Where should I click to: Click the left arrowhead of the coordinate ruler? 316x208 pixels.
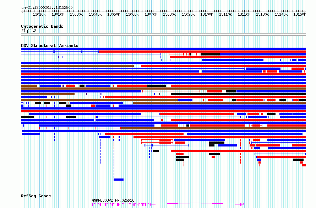click(x=22, y=11)
